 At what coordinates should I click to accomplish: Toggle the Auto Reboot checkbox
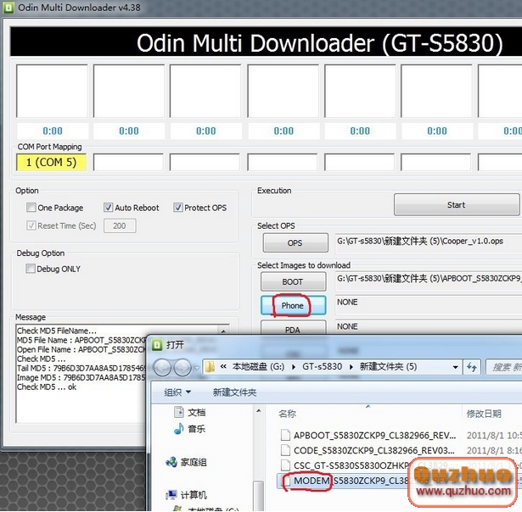[x=109, y=208]
